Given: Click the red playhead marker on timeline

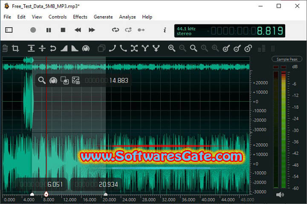Looking at the screenshot, I should click(x=46, y=194).
